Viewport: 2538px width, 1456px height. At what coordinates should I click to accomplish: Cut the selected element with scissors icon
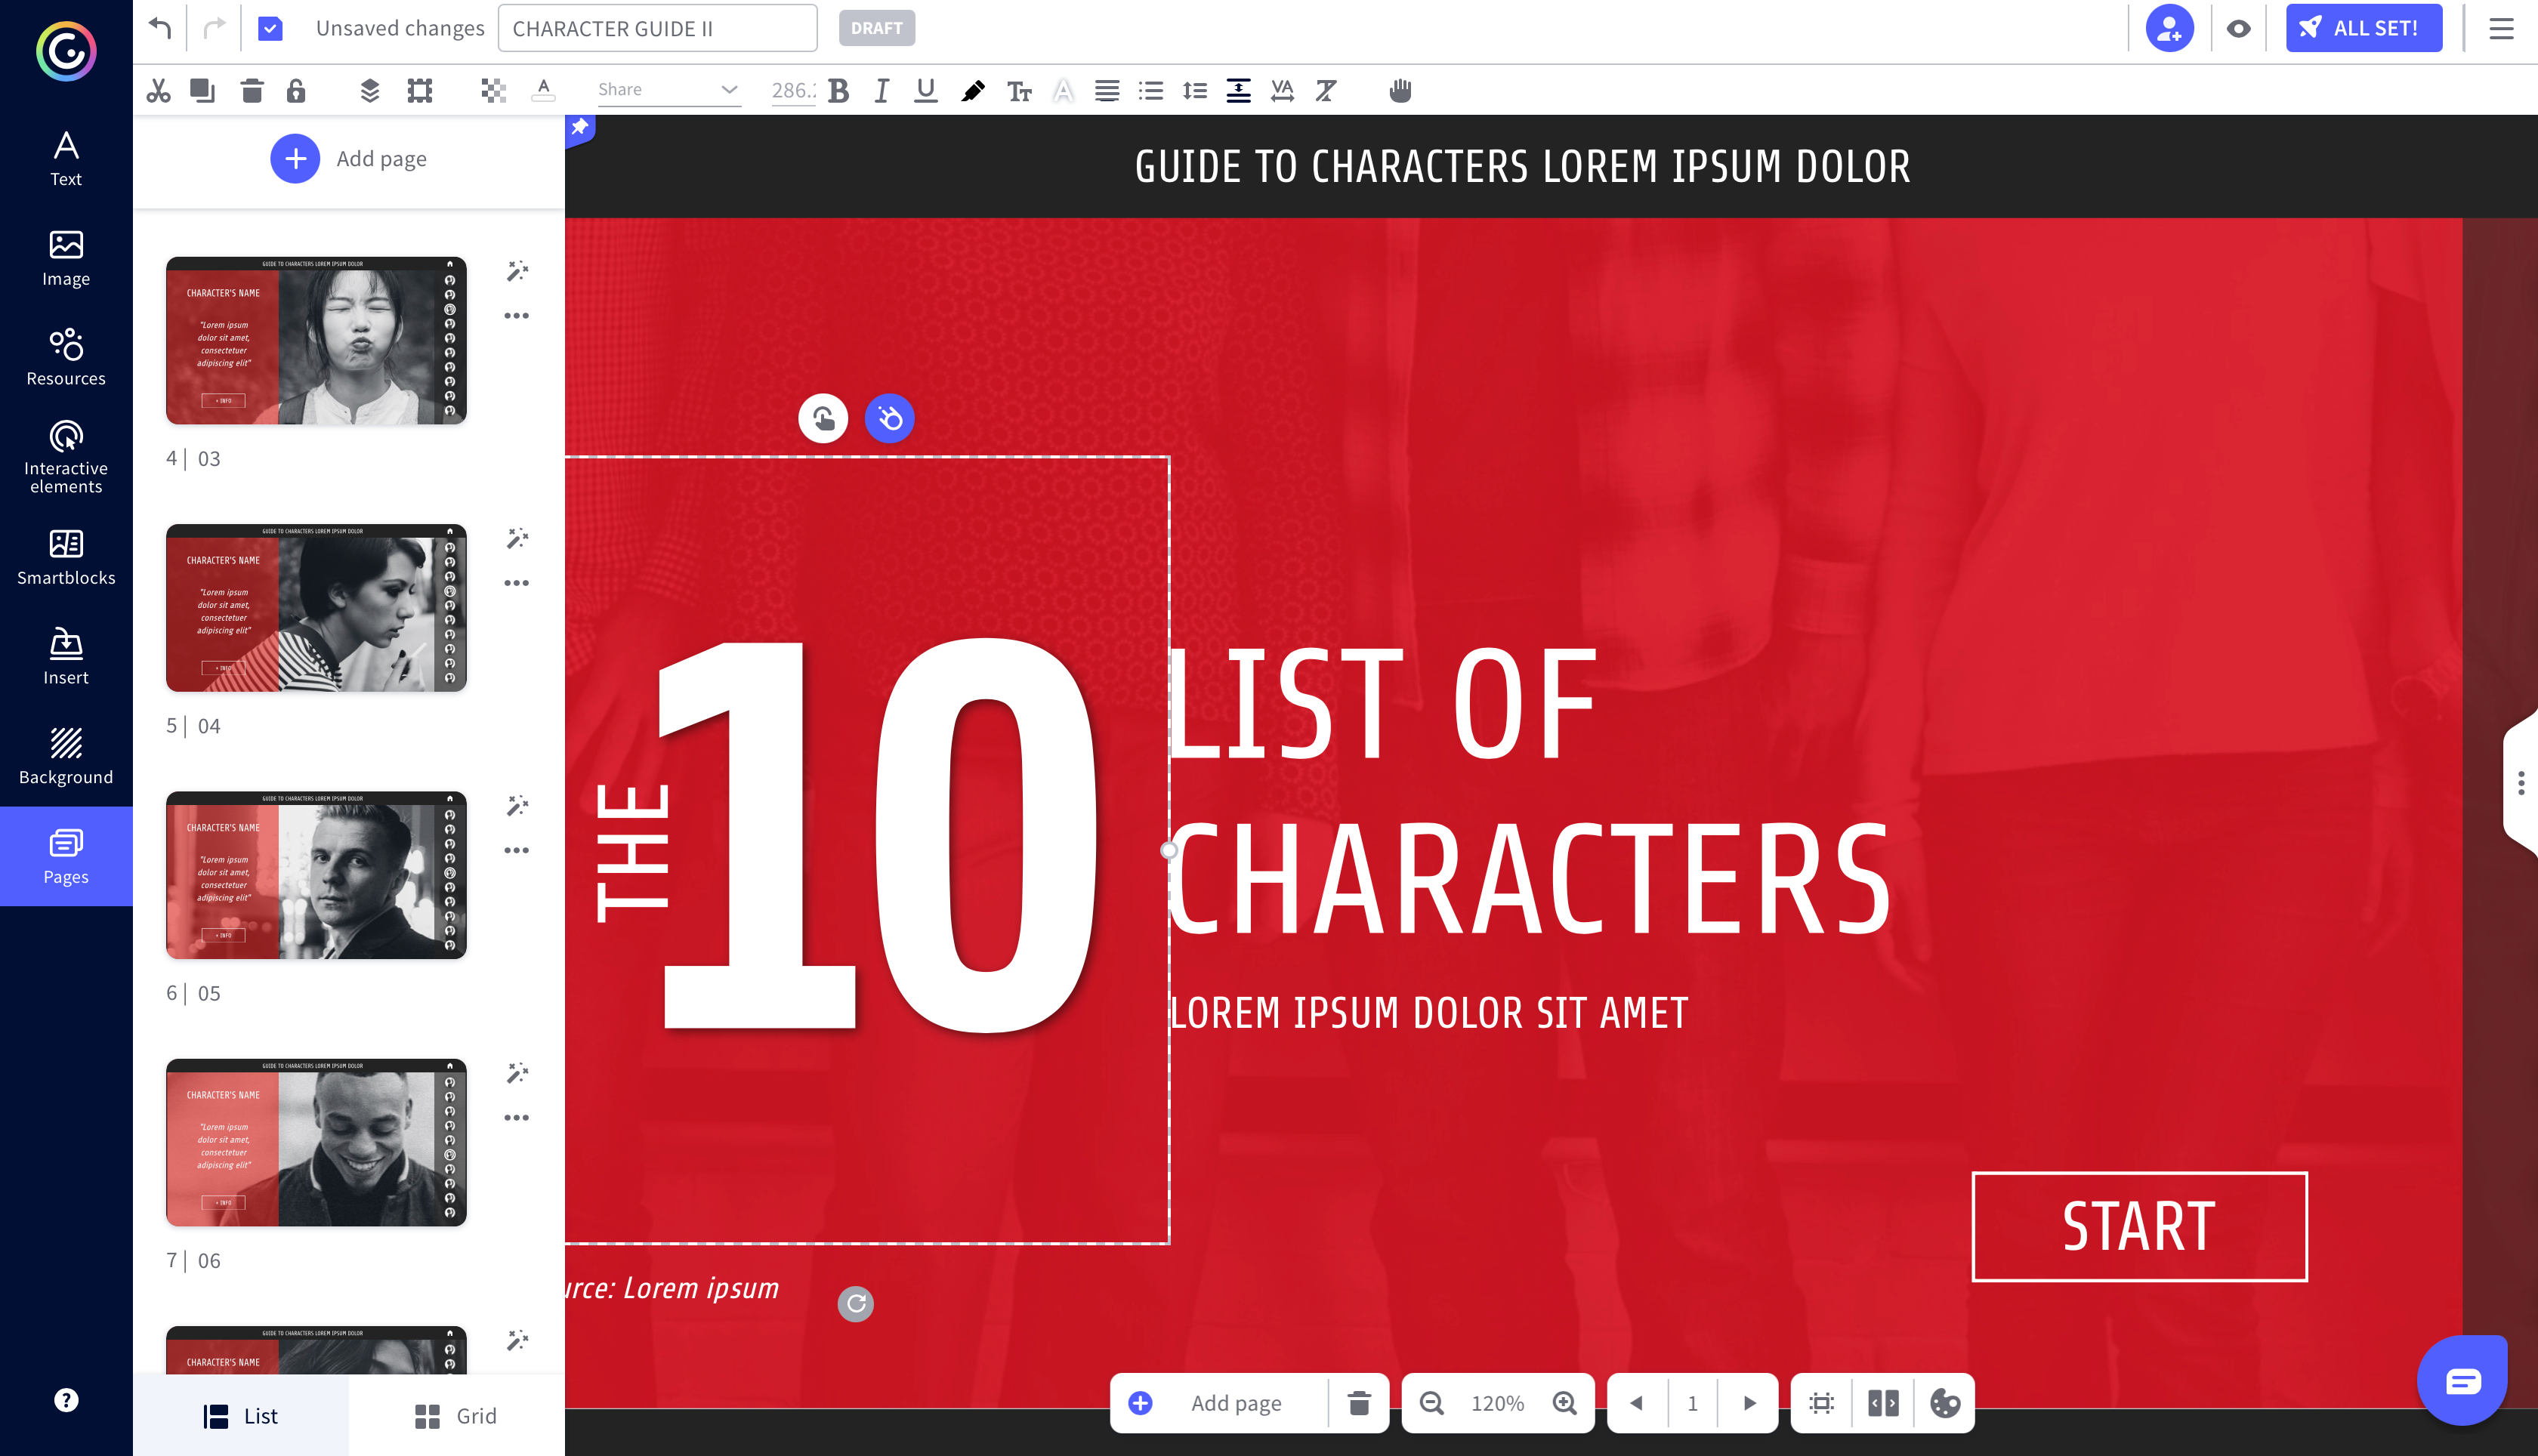pyautogui.click(x=158, y=91)
